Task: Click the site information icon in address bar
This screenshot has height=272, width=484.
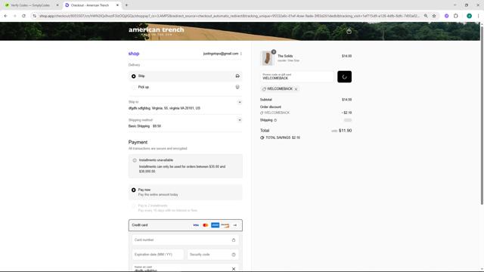Action: click(x=35, y=16)
